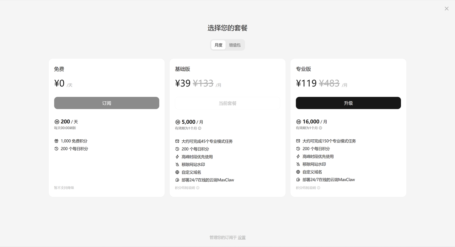Click the gift icon for 1,000 免费积分
Image resolution: width=455 pixels, height=247 pixels.
click(56, 141)
